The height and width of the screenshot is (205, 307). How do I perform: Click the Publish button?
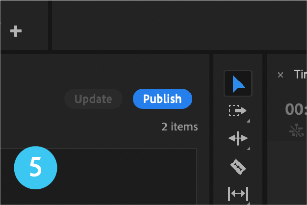[162, 99]
